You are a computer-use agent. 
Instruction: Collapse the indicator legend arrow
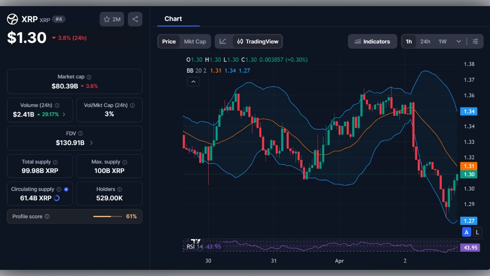click(193, 82)
